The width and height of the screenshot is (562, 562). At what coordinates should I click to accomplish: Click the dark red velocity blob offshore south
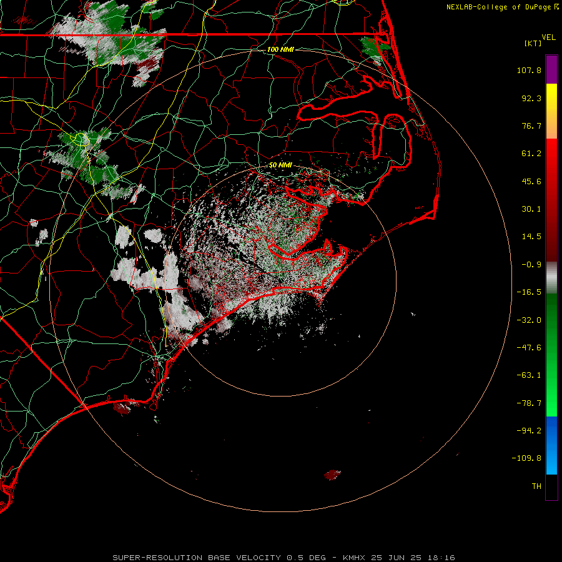pyautogui.click(x=333, y=475)
